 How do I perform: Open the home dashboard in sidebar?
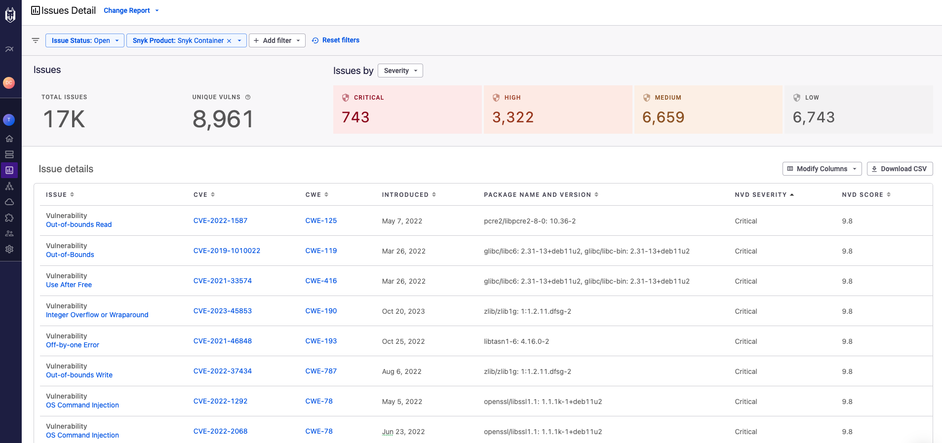[9, 139]
